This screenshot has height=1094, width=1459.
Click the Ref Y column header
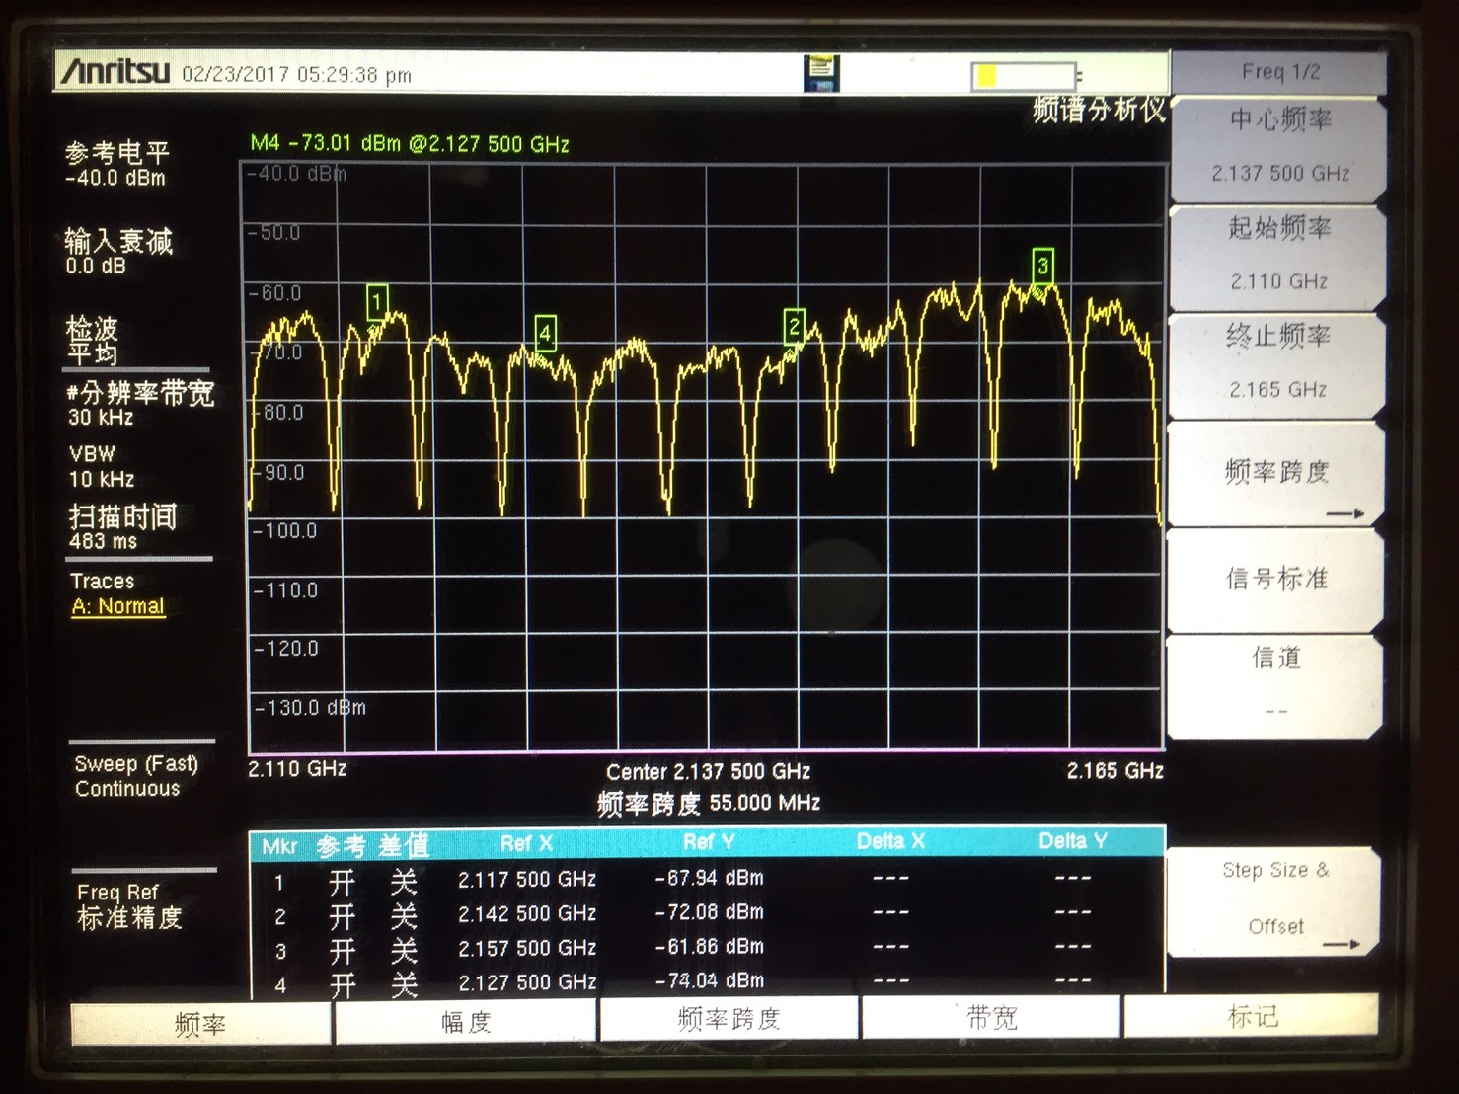pos(709,842)
